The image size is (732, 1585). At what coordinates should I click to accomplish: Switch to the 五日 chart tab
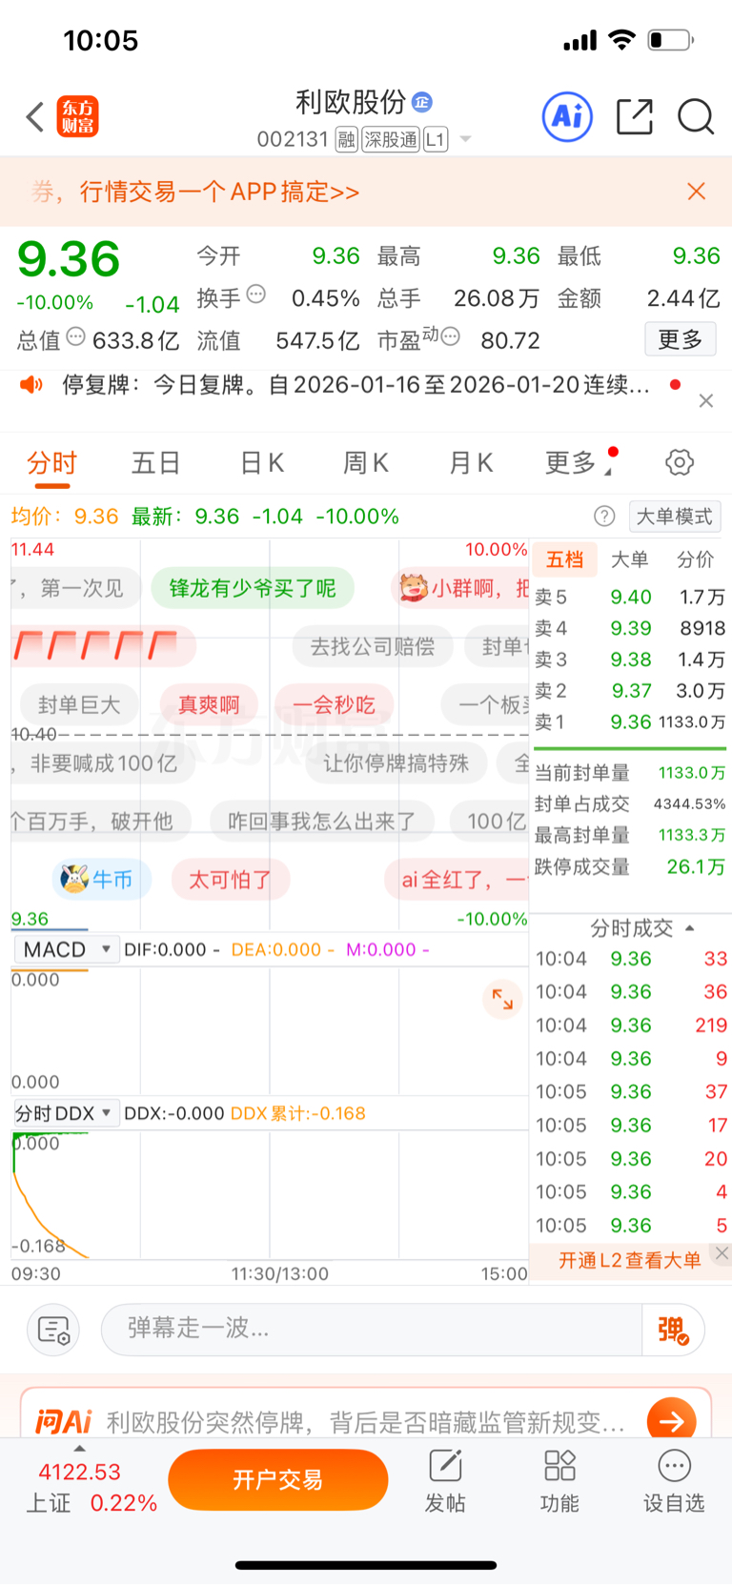click(156, 463)
